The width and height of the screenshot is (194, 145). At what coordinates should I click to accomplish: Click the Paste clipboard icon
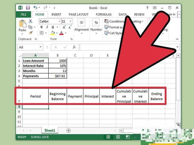tap(22, 26)
